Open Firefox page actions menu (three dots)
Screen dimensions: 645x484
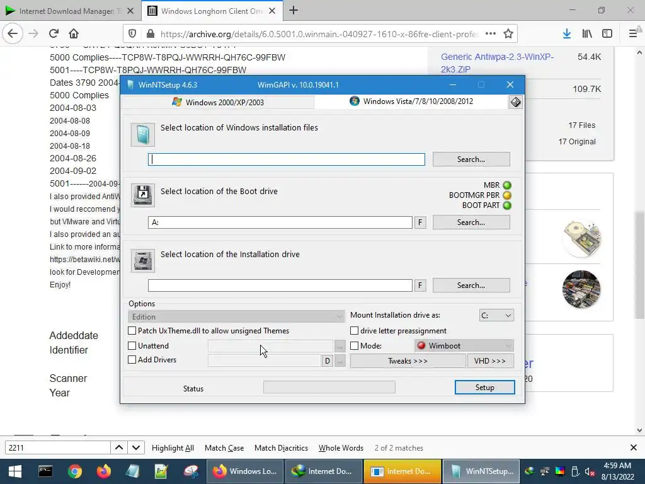[x=490, y=34]
